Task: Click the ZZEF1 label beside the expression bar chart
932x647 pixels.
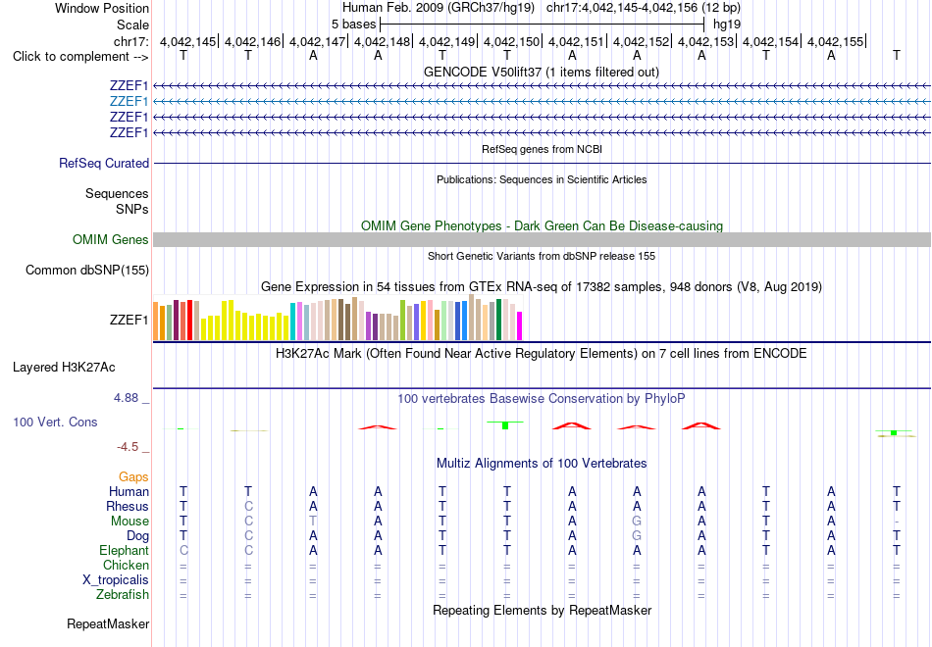Action: (129, 321)
